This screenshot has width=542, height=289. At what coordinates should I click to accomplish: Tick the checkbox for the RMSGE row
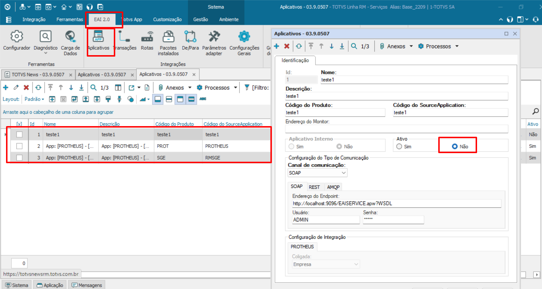point(19,158)
